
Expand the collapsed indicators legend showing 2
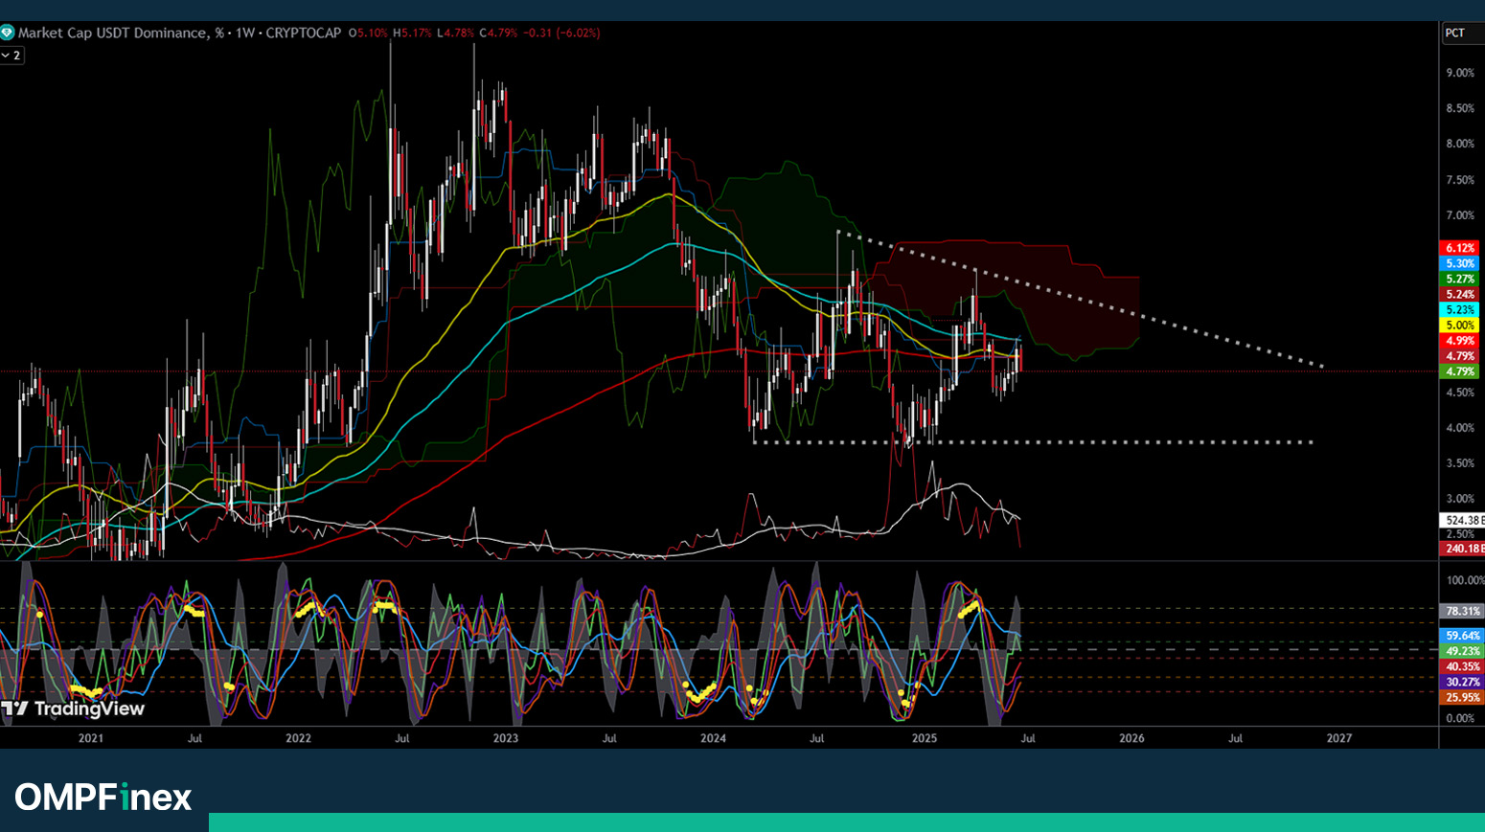[x=11, y=56]
